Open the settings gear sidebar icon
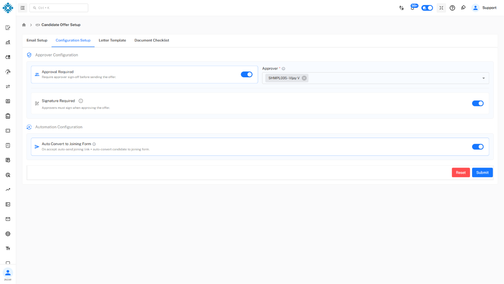Viewport: 504px width, 284px height. pyautogui.click(x=8, y=234)
